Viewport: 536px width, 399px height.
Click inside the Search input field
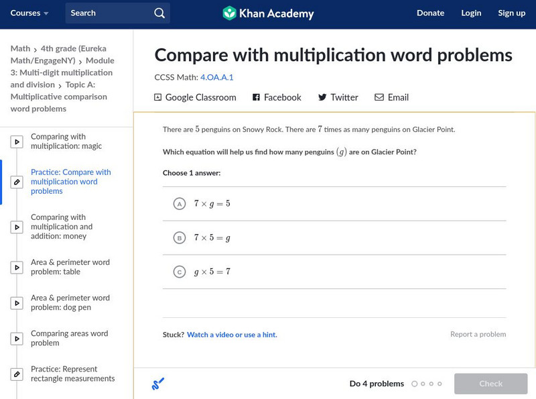coord(107,13)
